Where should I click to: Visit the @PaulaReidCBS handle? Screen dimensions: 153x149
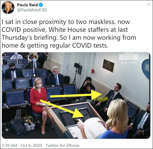(32, 10)
